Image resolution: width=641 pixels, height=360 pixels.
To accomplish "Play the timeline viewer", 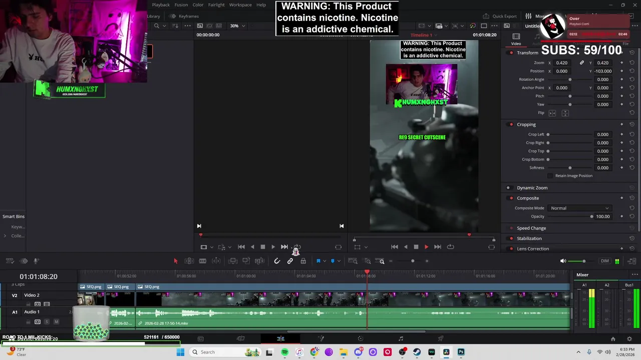I will (426, 247).
